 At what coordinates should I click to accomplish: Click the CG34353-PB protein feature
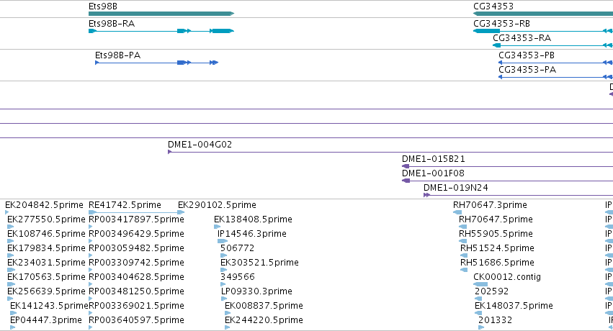[555, 63]
